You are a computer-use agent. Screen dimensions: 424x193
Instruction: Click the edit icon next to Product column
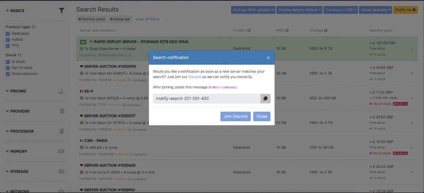(249, 31)
